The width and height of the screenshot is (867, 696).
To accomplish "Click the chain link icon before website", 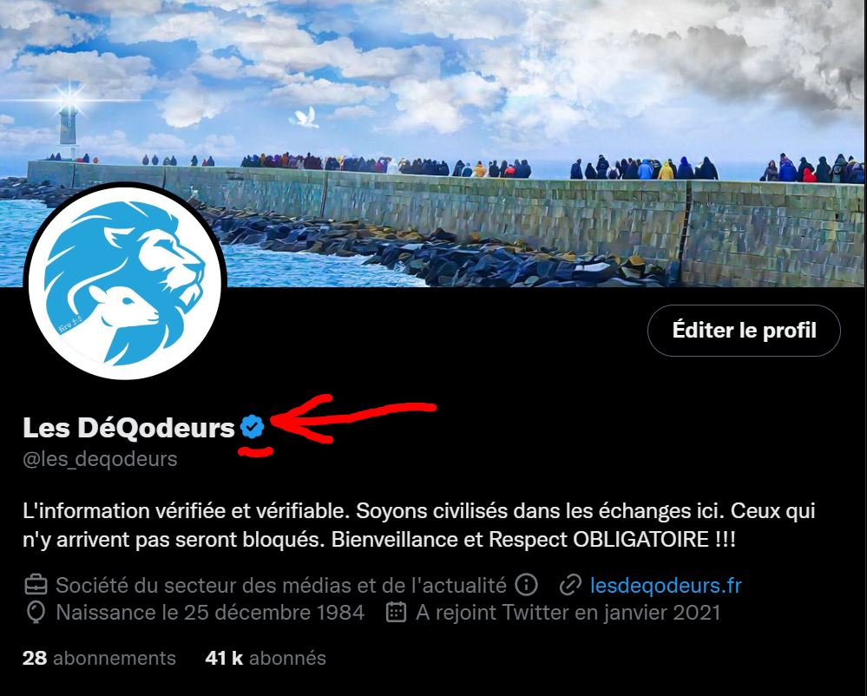I will tap(570, 585).
